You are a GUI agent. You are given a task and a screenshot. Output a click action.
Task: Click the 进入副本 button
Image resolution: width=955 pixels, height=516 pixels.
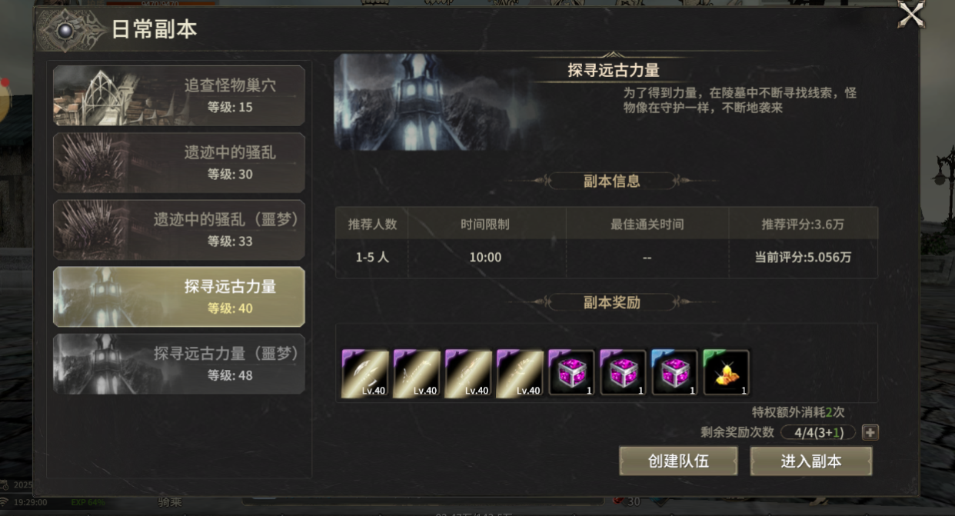pyautogui.click(x=811, y=461)
